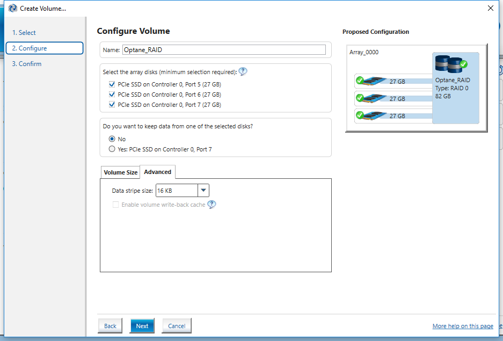Close the Create Volume dialog

[x=490, y=8]
